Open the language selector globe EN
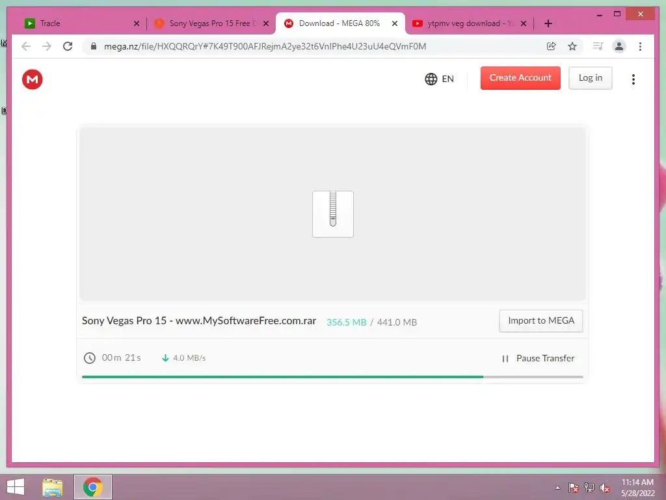 click(439, 79)
